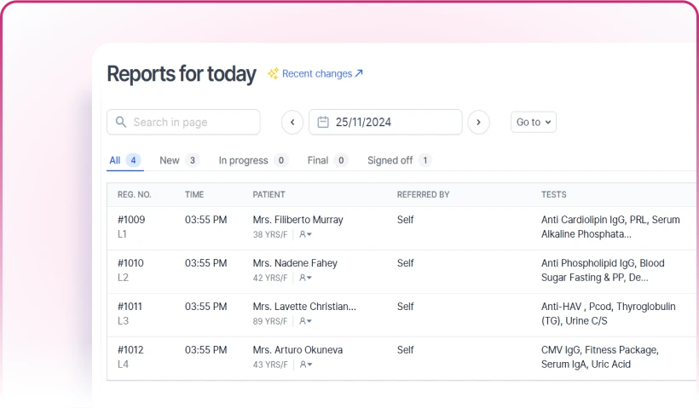Click tests starting with Anti-HAV, Pcod

608,313
